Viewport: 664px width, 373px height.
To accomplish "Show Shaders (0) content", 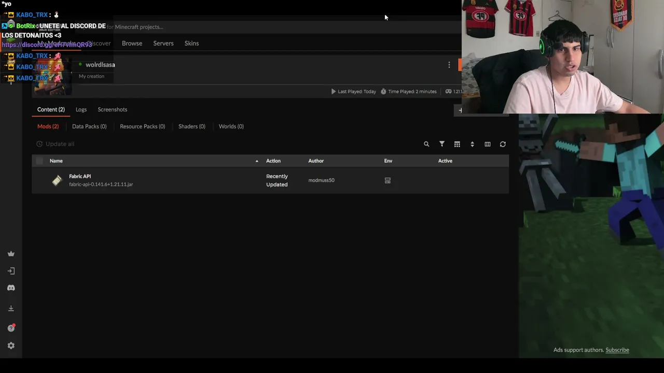I will [x=192, y=126].
